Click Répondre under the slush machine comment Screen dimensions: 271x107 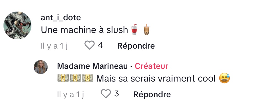point(136,46)
